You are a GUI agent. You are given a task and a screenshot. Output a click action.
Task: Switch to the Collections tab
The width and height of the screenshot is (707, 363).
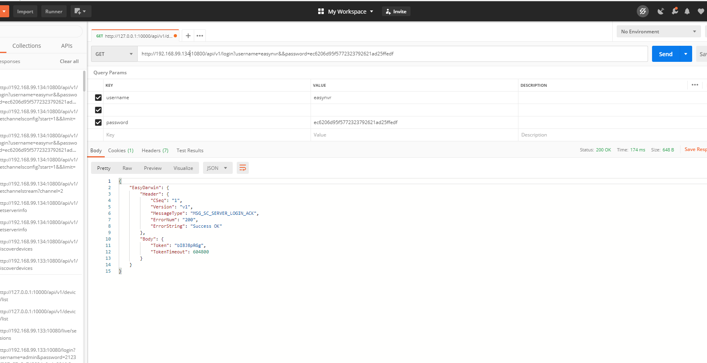coord(26,46)
